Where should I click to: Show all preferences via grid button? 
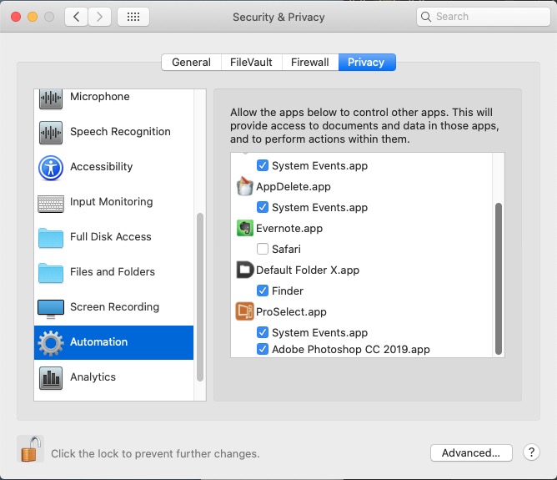[x=133, y=17]
